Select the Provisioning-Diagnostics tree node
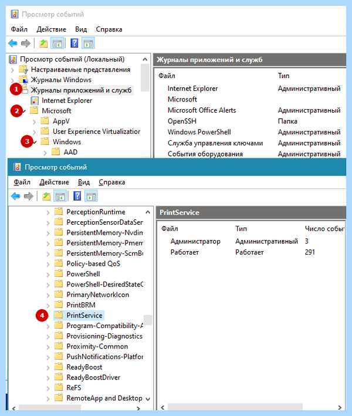This screenshot has width=352, height=416. click(x=104, y=336)
